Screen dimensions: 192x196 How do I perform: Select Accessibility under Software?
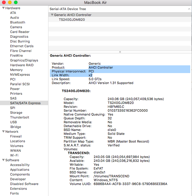(x=20, y=165)
